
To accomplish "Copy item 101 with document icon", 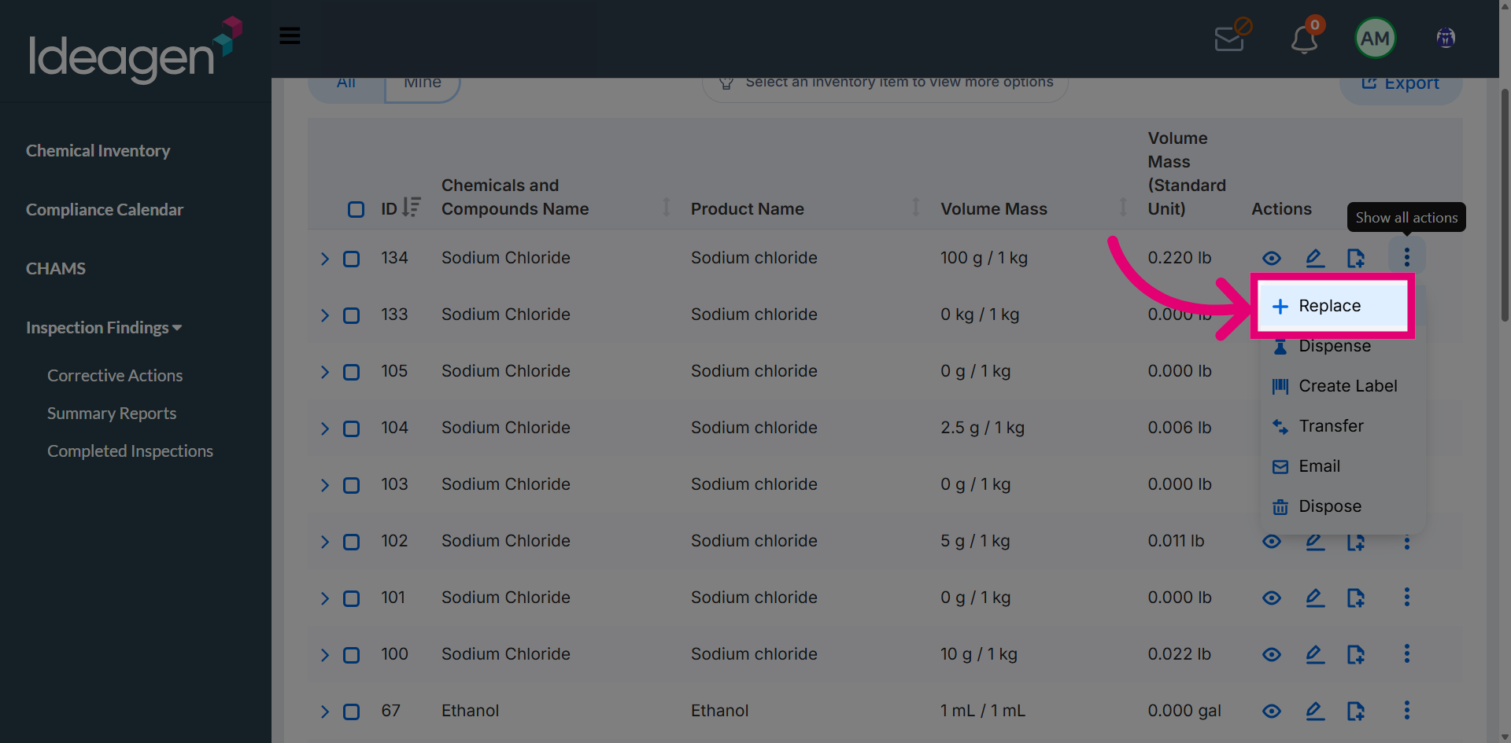I will coord(1355,598).
